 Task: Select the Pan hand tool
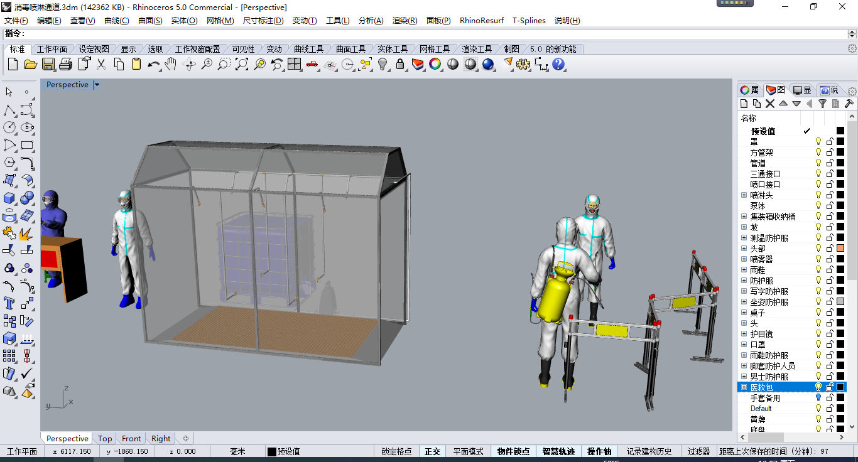[170, 64]
